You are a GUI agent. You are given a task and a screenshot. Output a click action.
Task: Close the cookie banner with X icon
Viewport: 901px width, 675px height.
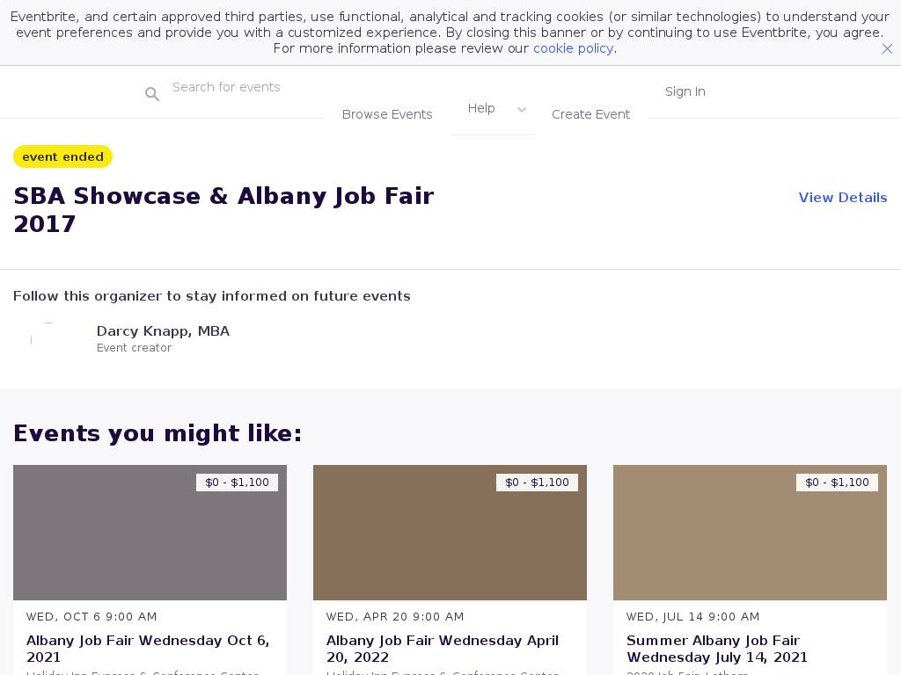pyautogui.click(x=887, y=49)
